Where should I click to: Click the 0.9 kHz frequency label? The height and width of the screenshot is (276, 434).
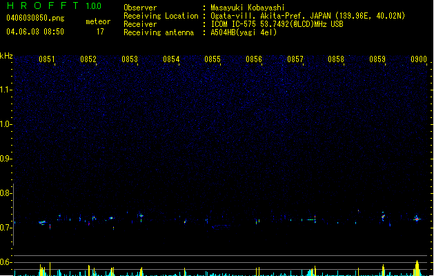pyautogui.click(x=6, y=159)
